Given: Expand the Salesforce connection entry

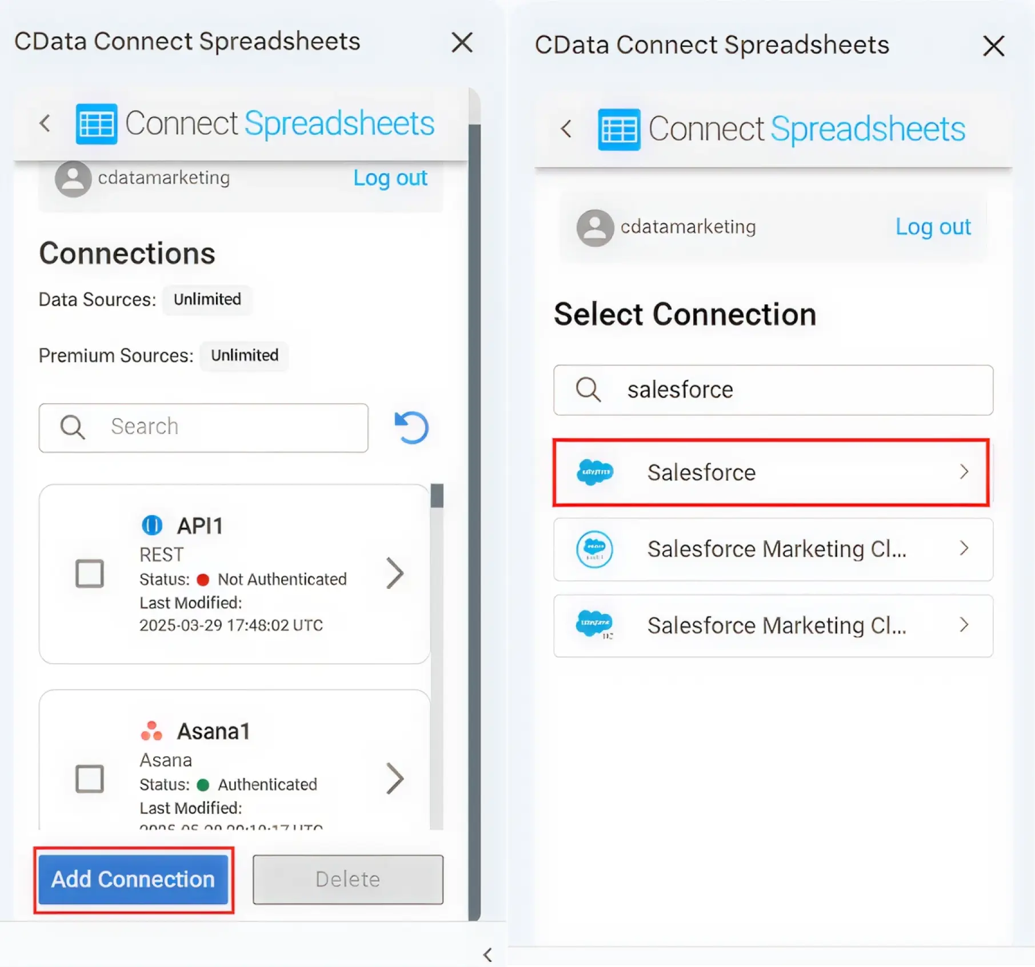Looking at the screenshot, I should (x=964, y=472).
